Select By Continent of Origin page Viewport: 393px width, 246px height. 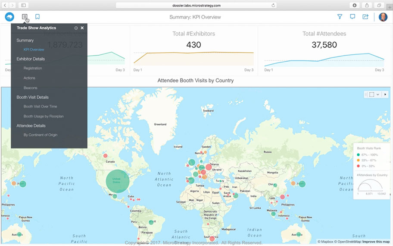[41, 135]
